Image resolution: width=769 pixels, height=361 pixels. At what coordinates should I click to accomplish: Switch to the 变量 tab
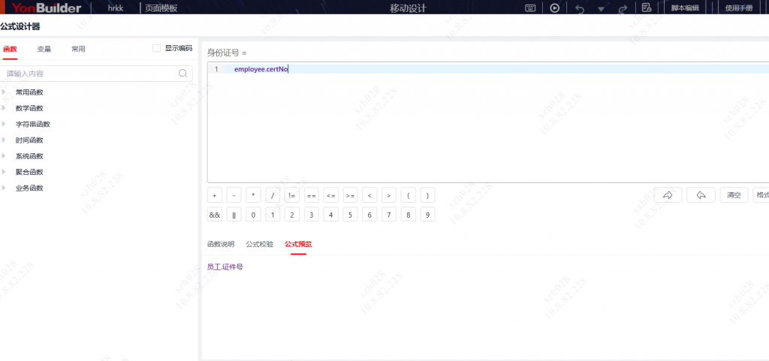tap(44, 49)
